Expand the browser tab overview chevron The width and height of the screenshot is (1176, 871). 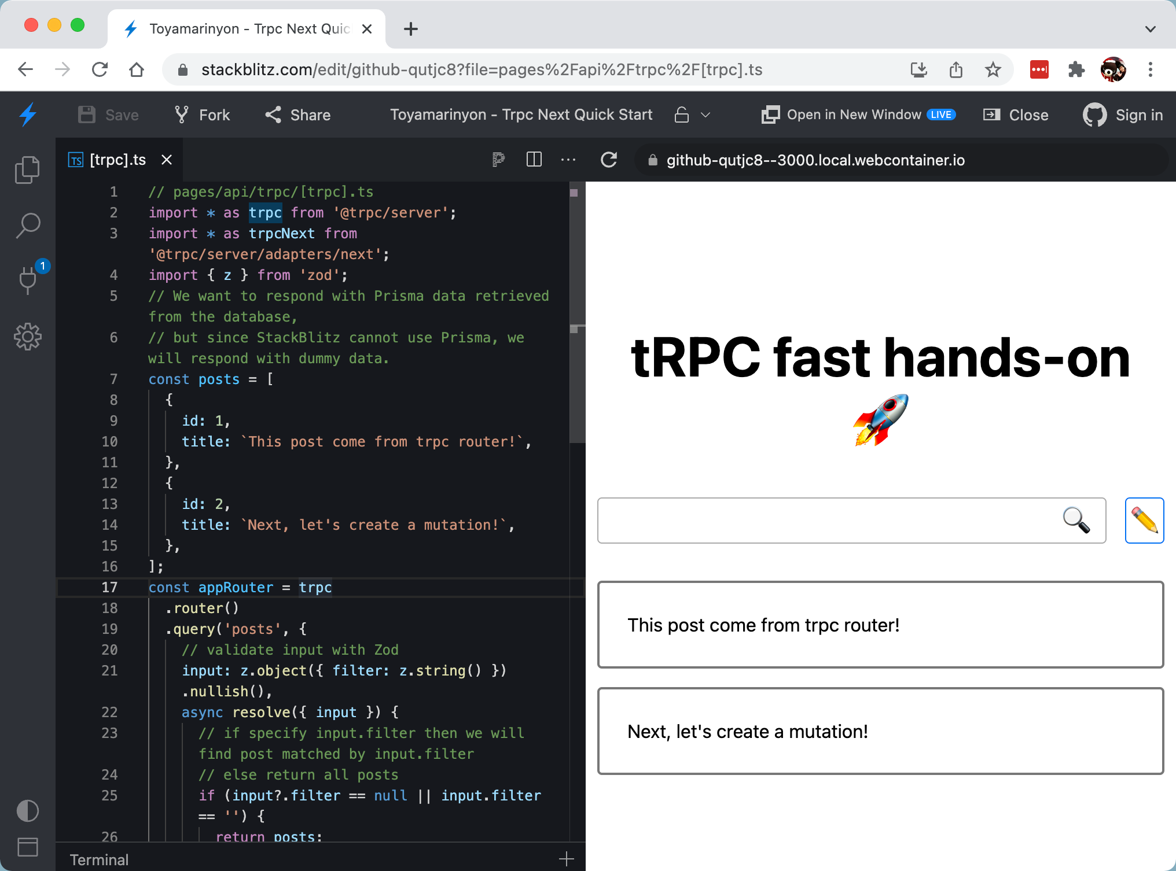tap(1149, 28)
